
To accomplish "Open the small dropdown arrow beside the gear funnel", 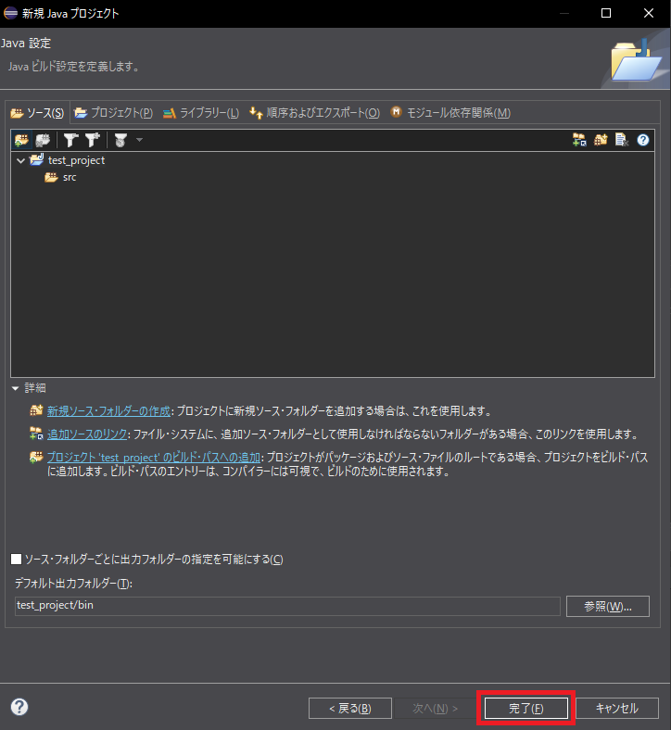I will 139,140.
